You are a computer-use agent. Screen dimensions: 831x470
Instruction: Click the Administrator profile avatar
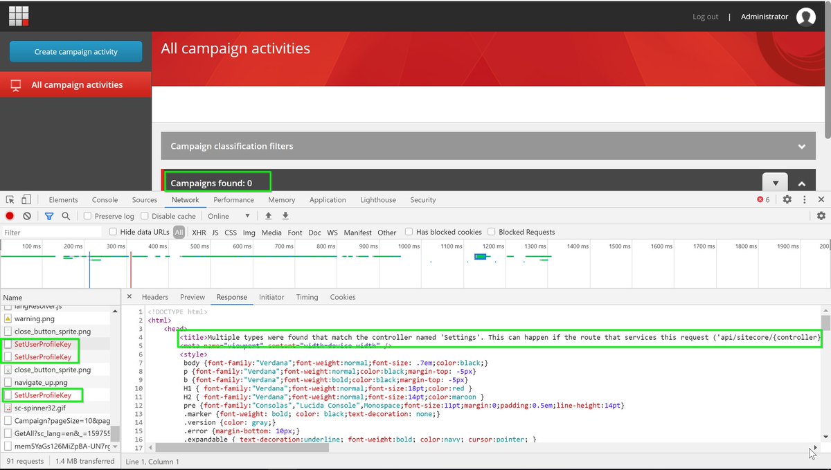click(x=805, y=17)
